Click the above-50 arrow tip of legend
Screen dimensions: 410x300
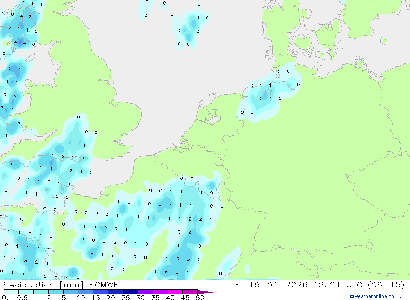[205, 292]
